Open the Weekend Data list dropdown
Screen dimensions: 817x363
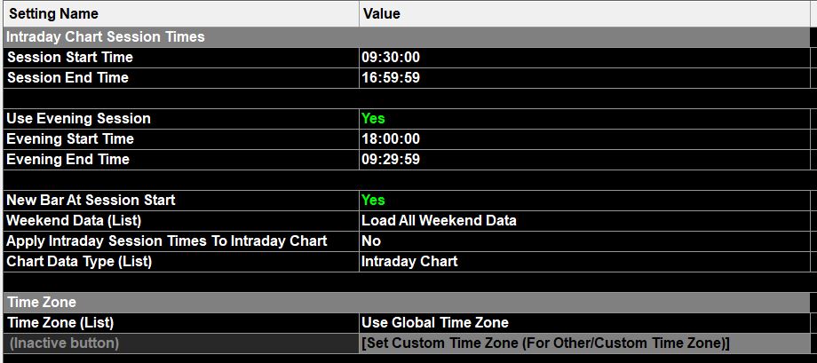tap(439, 220)
